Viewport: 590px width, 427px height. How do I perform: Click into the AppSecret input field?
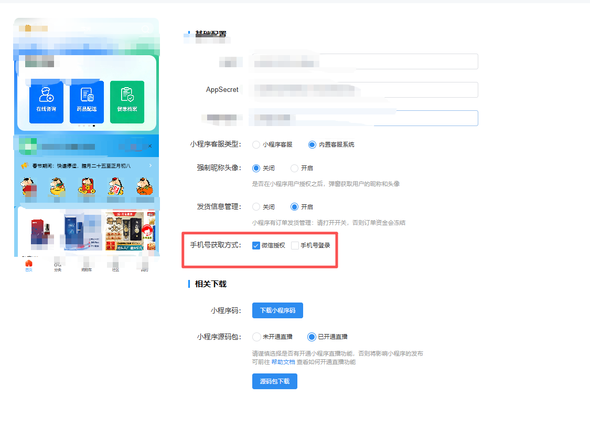point(364,90)
